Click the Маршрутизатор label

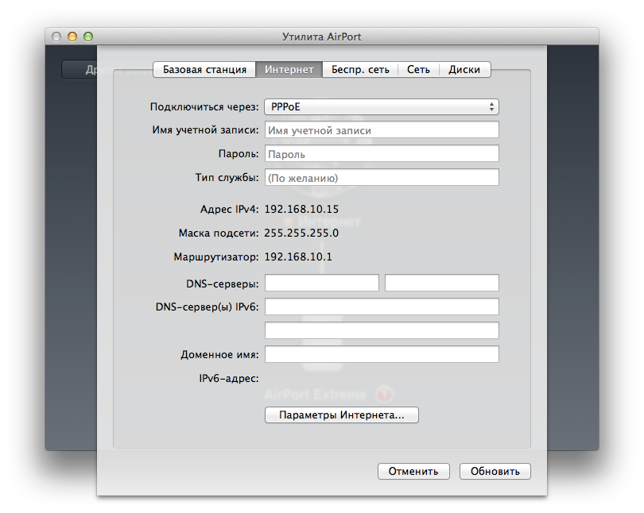click(x=216, y=257)
